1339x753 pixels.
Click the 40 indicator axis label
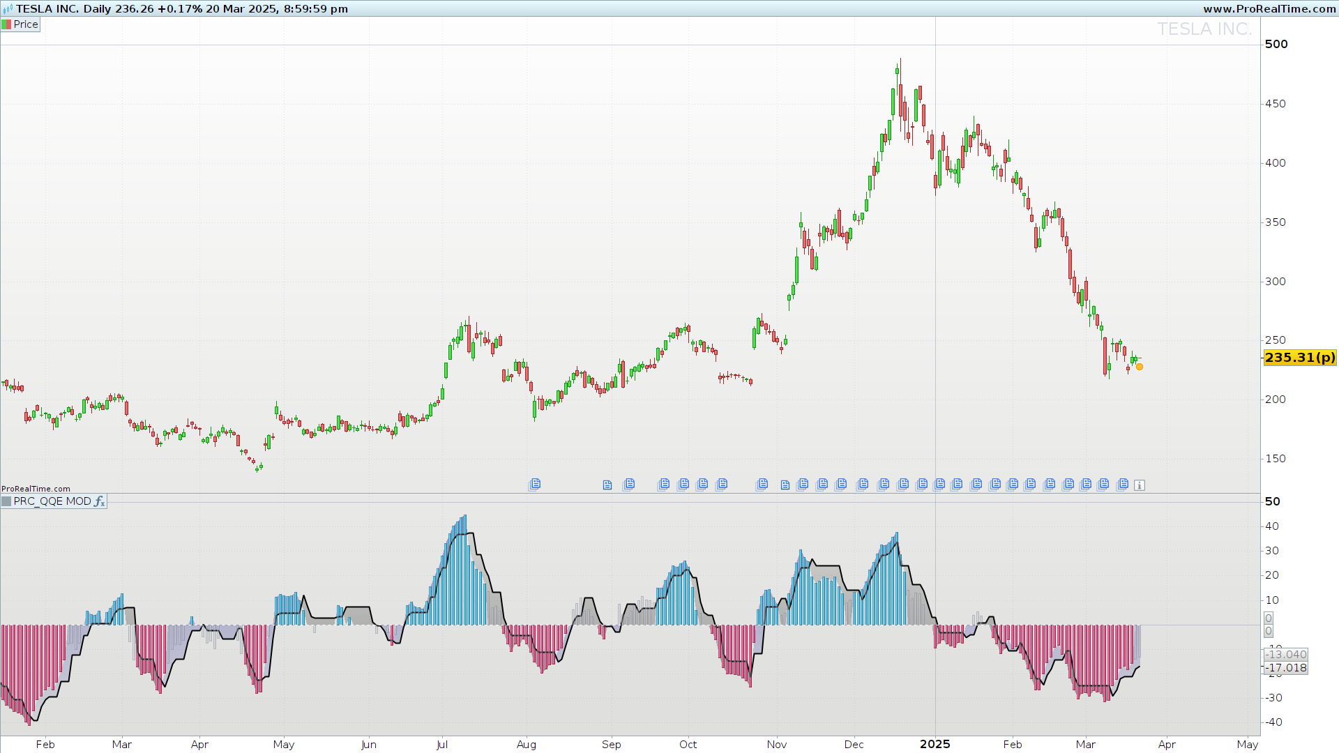coord(1272,526)
